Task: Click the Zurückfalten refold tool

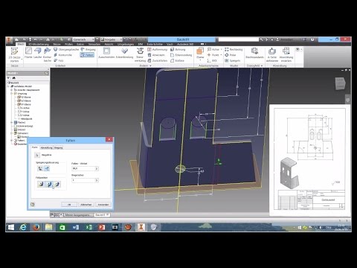Action: [158, 60]
